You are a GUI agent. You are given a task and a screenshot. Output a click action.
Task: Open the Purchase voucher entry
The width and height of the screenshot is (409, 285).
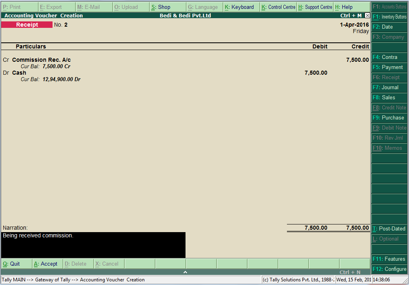(388, 118)
